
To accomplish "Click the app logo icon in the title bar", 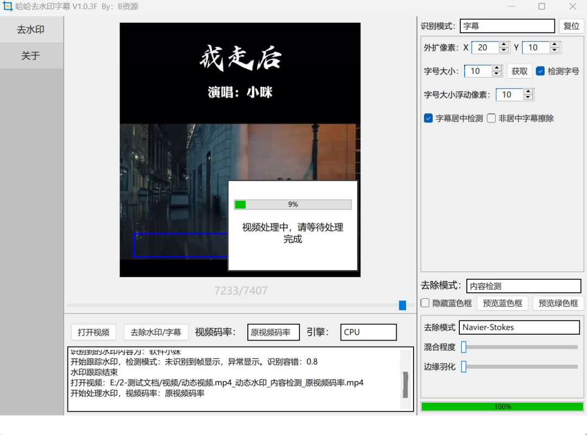I will 7,7.
